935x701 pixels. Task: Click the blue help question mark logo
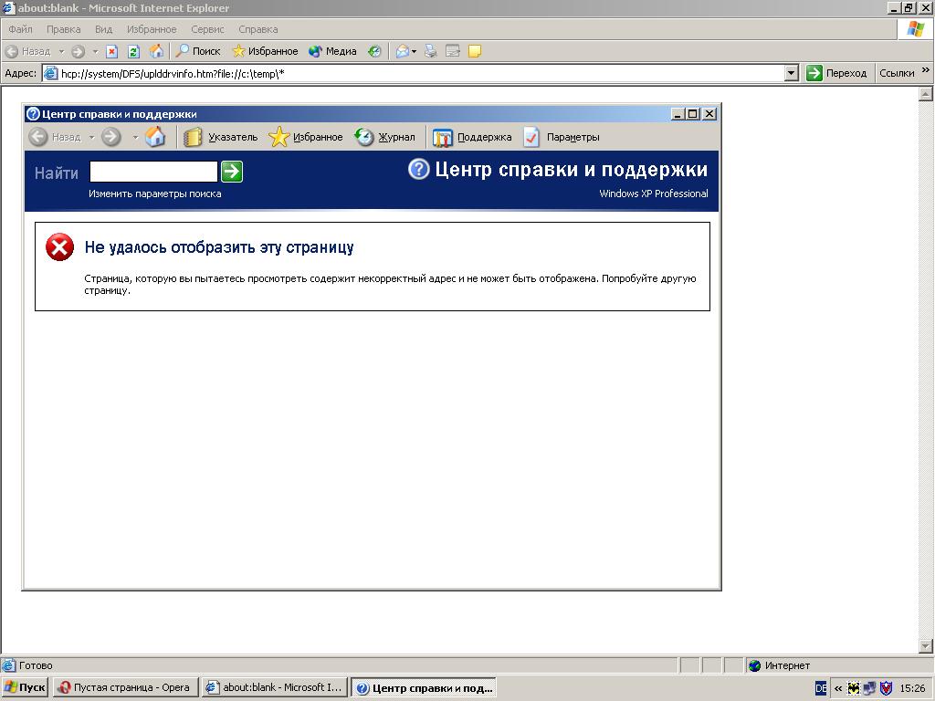click(418, 169)
